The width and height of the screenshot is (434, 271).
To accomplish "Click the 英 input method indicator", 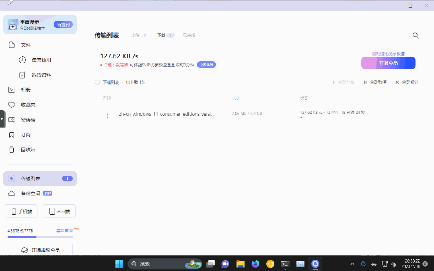I will pos(374,264).
